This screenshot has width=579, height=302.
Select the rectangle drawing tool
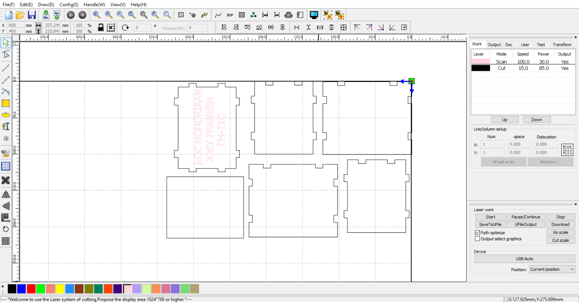click(6, 103)
